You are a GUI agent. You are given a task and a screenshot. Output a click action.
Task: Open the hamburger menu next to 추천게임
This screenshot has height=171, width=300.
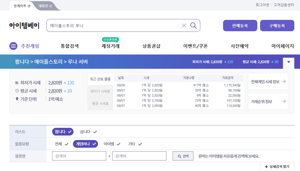pos(13,46)
